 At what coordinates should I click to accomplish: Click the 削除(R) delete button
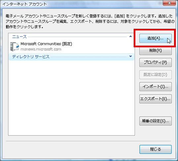pyautogui.click(x=155, y=51)
